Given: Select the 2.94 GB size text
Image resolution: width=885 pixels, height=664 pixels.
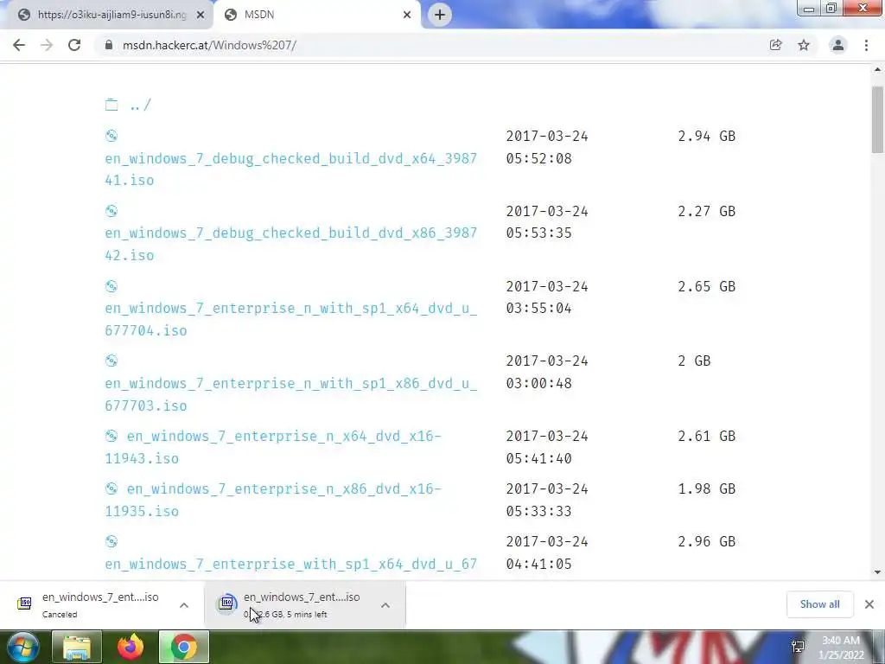Looking at the screenshot, I should [x=707, y=136].
